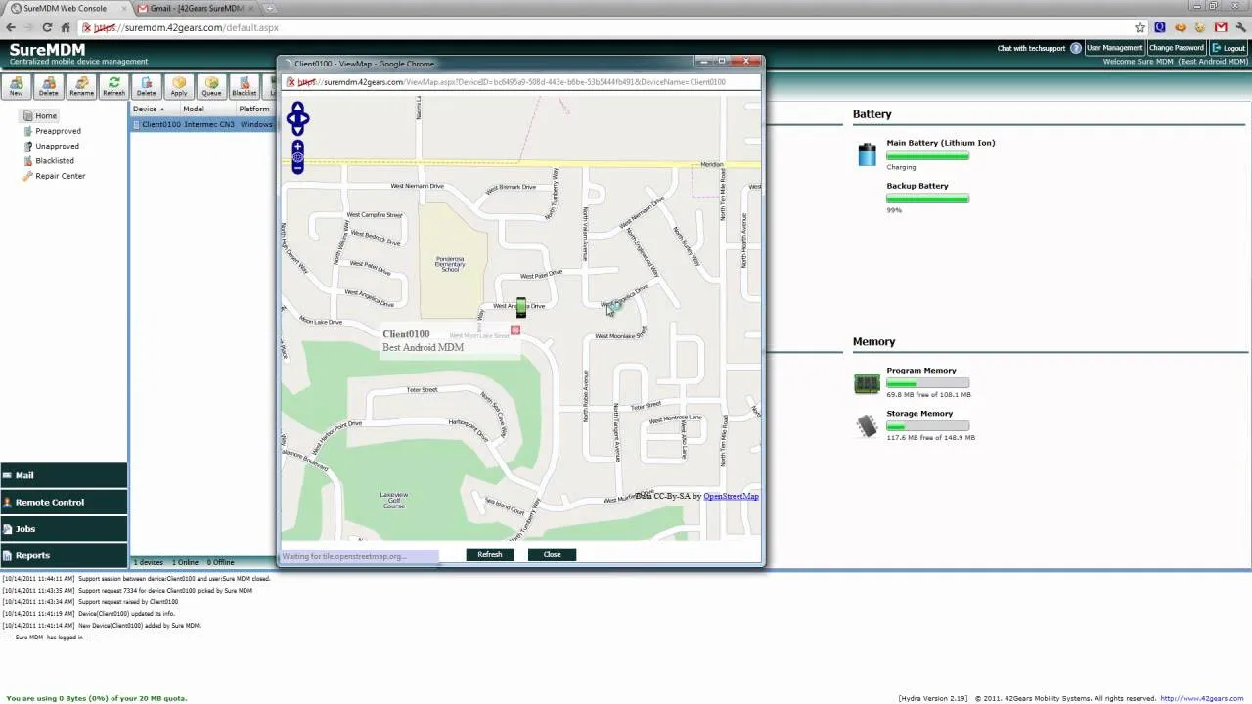Image resolution: width=1252 pixels, height=704 pixels.
Task: Select Preapproved in the sidebar
Action: [58, 131]
